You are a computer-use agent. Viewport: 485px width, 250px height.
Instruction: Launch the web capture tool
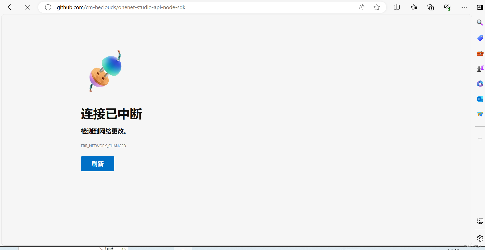[x=480, y=221]
